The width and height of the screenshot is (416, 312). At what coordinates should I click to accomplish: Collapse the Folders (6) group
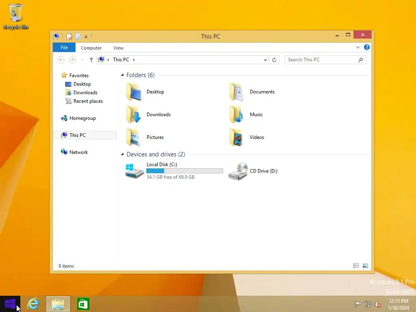[x=122, y=75]
